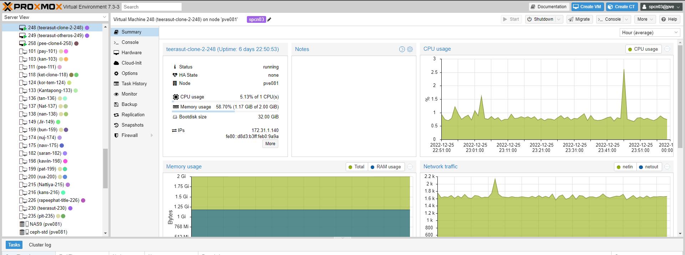Click the Cloud-Init cloud icon

coord(116,63)
